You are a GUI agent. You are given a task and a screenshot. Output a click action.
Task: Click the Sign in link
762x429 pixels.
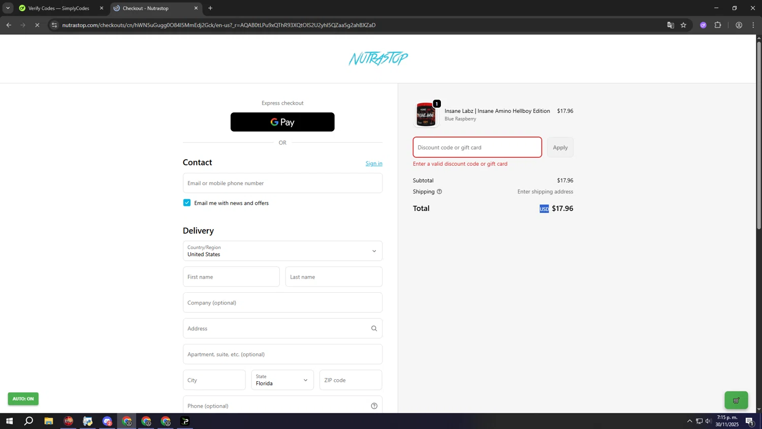[374, 163]
